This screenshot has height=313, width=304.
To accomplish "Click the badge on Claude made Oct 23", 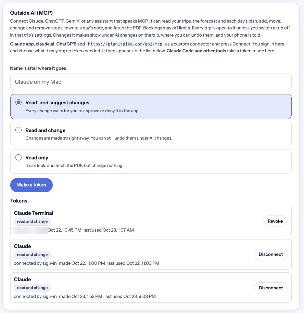I will [x=32, y=288].
